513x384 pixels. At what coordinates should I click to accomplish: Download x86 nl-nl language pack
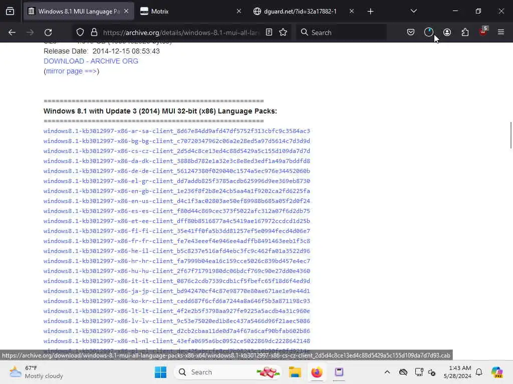coord(177,341)
